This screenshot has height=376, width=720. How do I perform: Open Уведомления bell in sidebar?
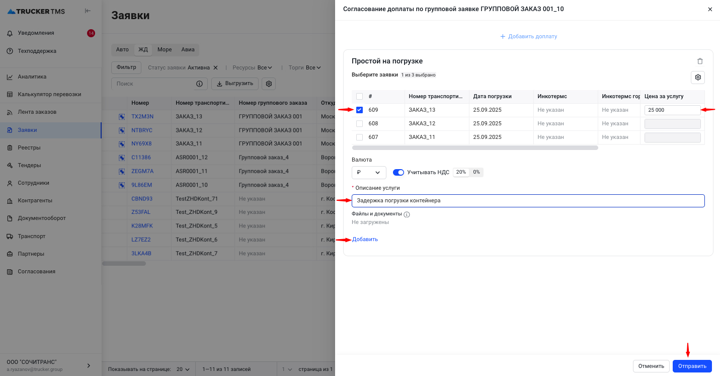point(10,33)
